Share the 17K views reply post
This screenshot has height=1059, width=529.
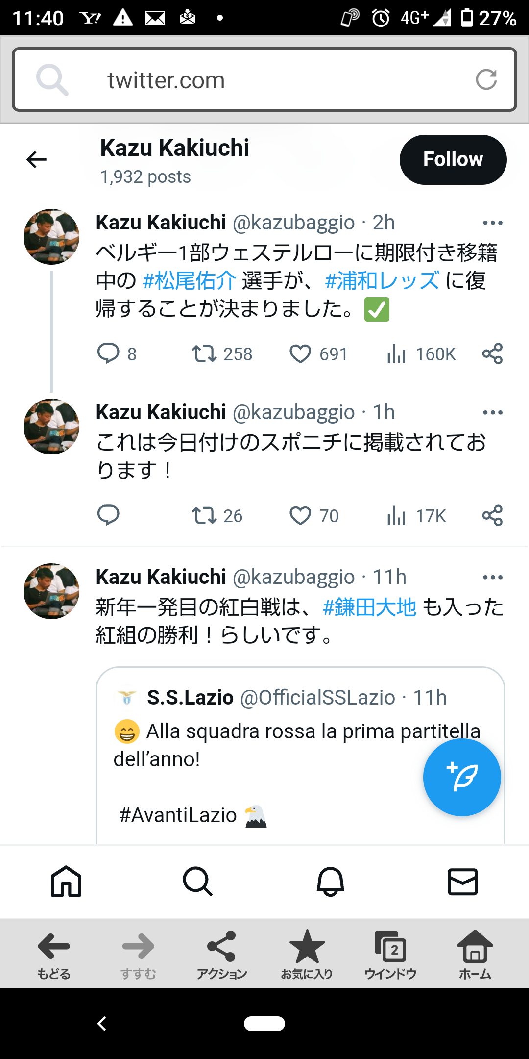[x=492, y=516]
